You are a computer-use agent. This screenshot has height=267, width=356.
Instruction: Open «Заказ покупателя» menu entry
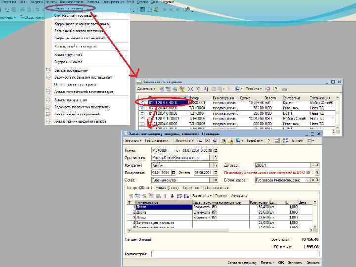[x=68, y=55]
